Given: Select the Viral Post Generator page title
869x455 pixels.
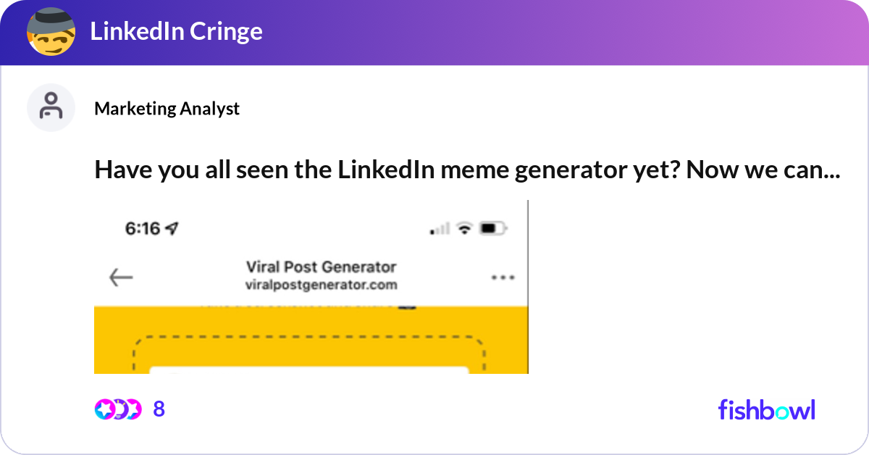Looking at the screenshot, I should tap(322, 267).
